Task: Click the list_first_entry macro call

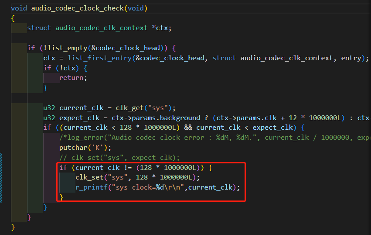Action: click(99, 58)
